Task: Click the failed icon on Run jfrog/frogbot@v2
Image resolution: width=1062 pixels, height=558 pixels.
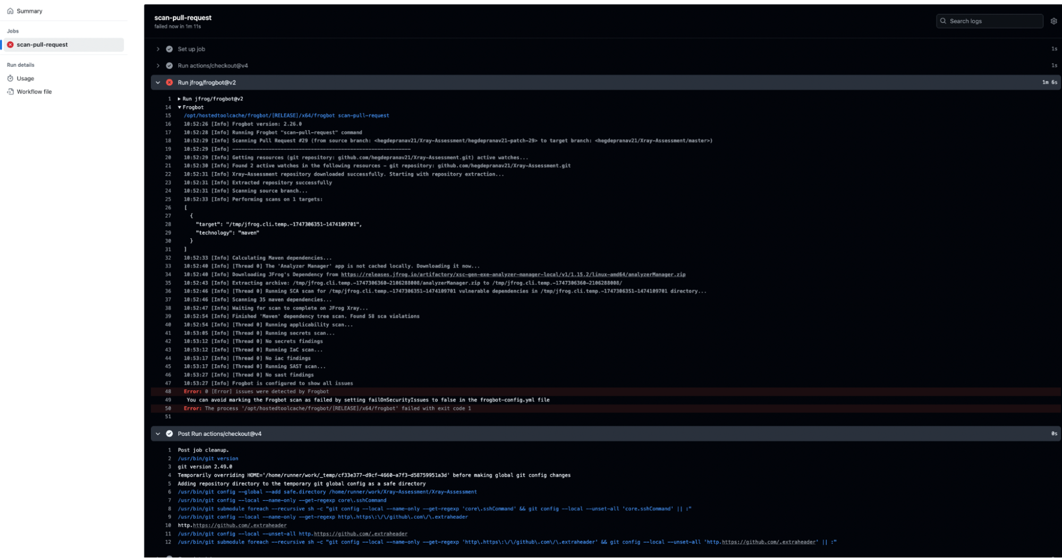Action: (x=169, y=82)
